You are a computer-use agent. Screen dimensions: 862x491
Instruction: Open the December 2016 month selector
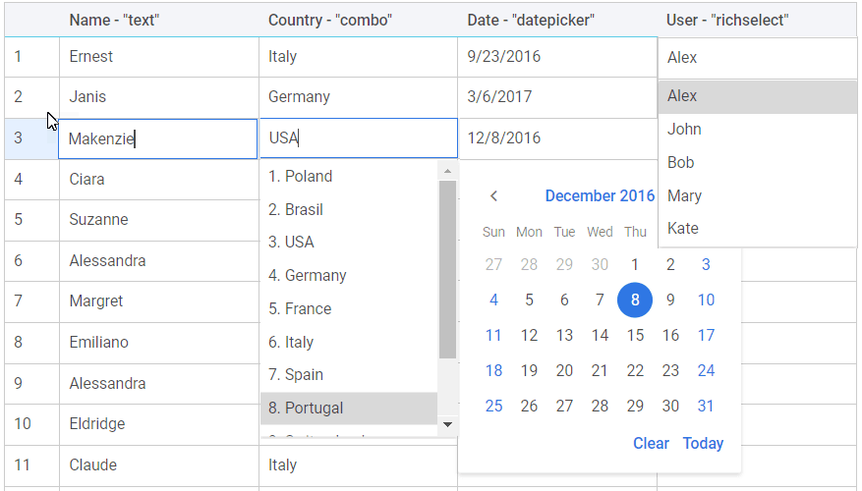pyautogui.click(x=600, y=196)
